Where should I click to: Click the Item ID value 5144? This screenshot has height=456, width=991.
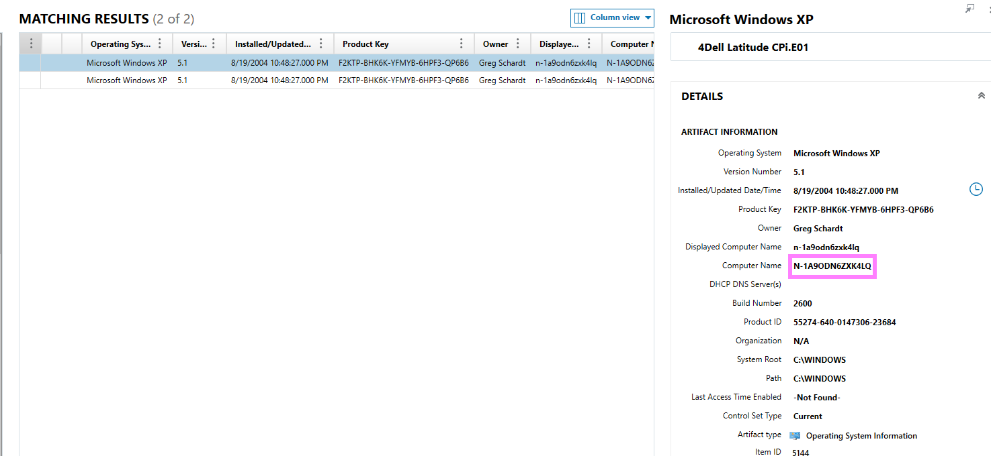[x=801, y=453]
